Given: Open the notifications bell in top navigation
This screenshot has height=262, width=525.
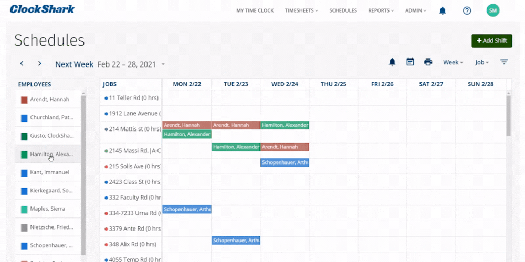Looking at the screenshot, I should [443, 10].
